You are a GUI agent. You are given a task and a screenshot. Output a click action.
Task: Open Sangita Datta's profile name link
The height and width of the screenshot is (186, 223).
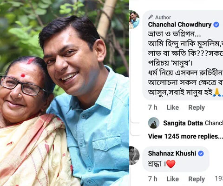[x=183, y=123]
